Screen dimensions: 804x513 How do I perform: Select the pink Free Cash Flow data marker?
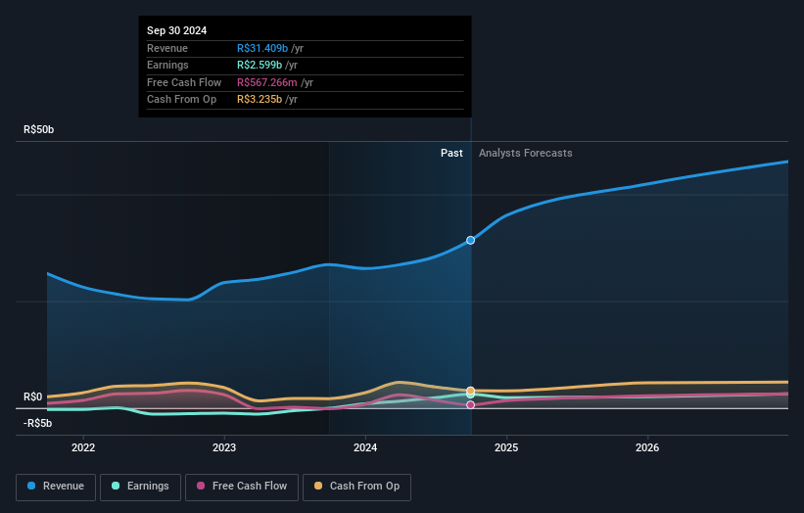click(x=470, y=405)
